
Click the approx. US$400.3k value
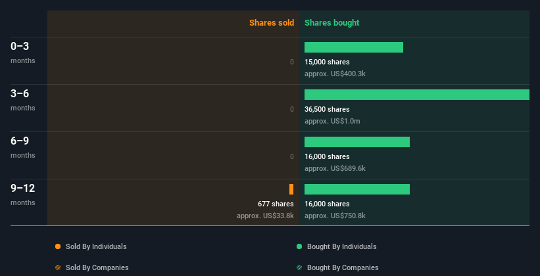335,74
